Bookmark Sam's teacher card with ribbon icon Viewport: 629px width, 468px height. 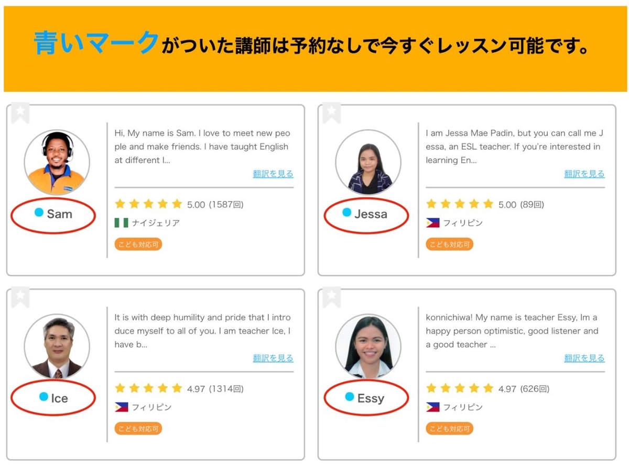[x=21, y=112]
